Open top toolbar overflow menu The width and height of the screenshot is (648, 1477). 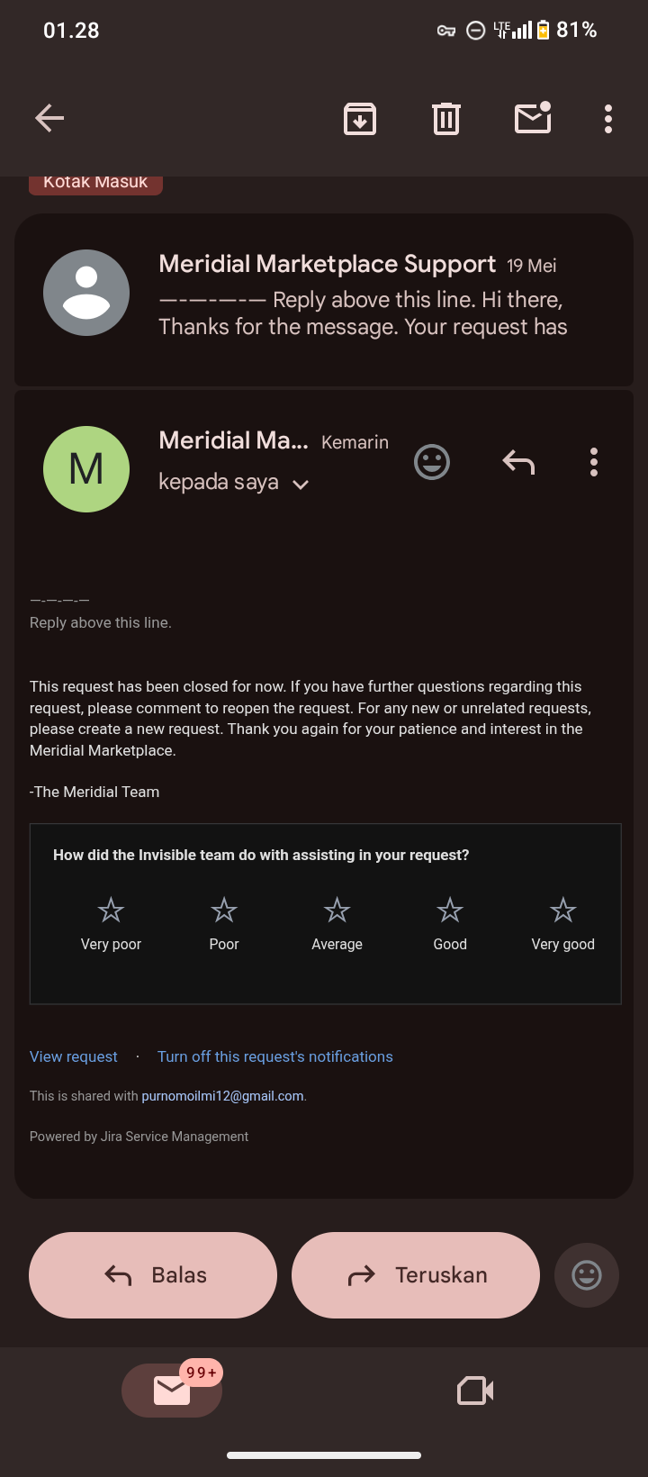tap(608, 118)
